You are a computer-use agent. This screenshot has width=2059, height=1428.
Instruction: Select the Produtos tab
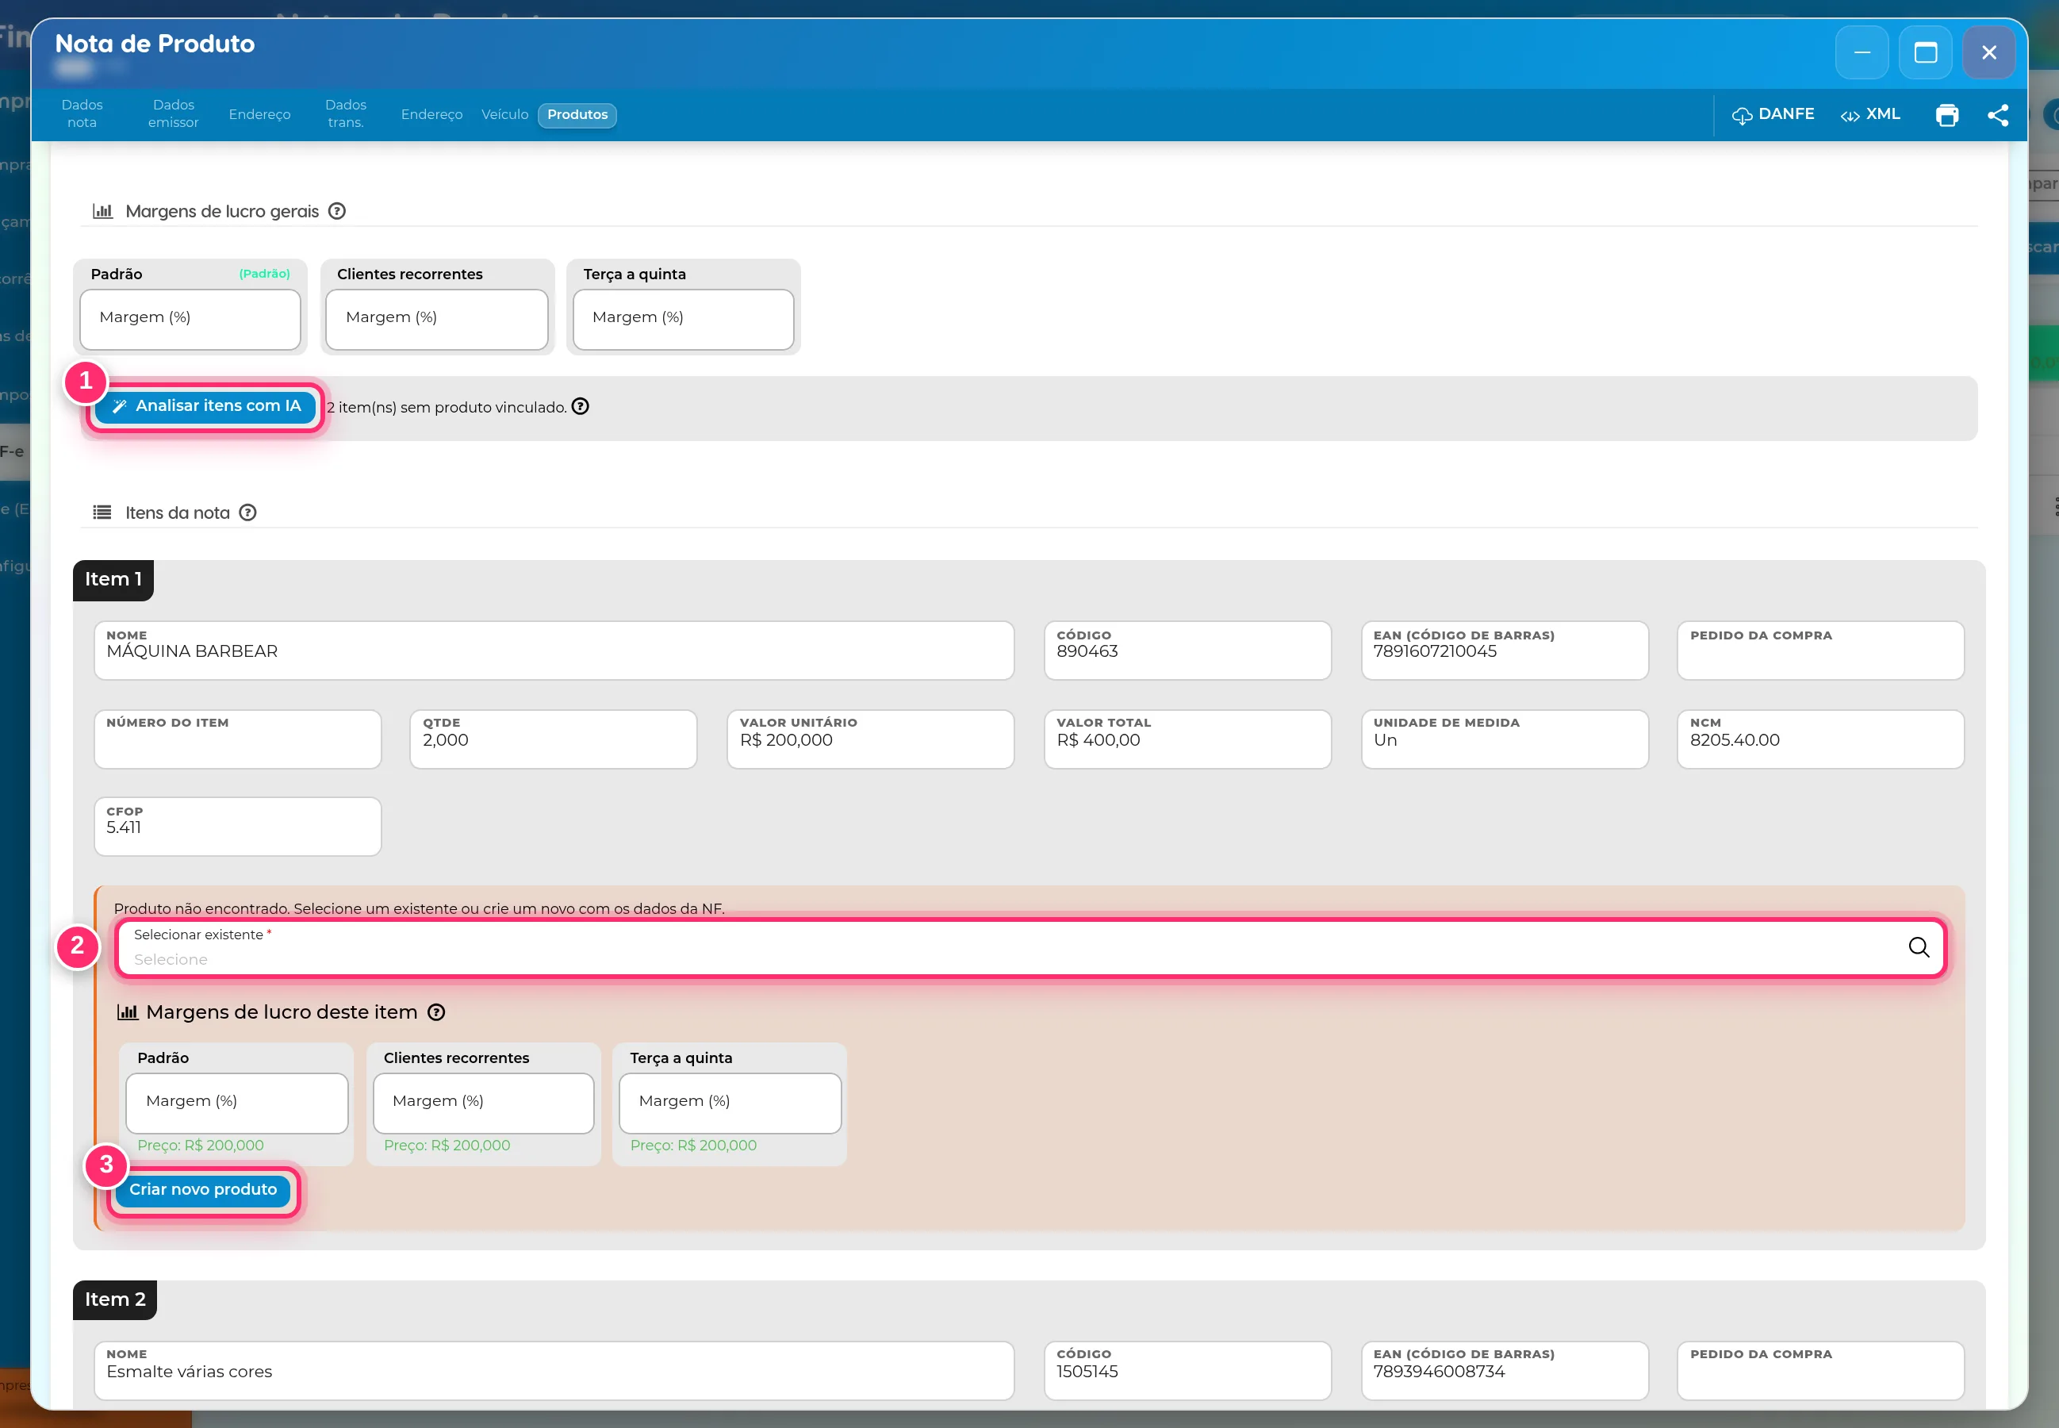(577, 114)
